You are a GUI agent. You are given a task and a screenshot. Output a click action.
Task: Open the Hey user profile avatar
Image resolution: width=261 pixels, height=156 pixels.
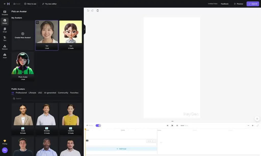(5, 150)
